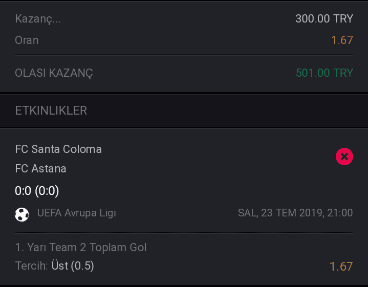Click the OLASI KAZANÇ label
The image size is (368, 287).
[54, 73]
